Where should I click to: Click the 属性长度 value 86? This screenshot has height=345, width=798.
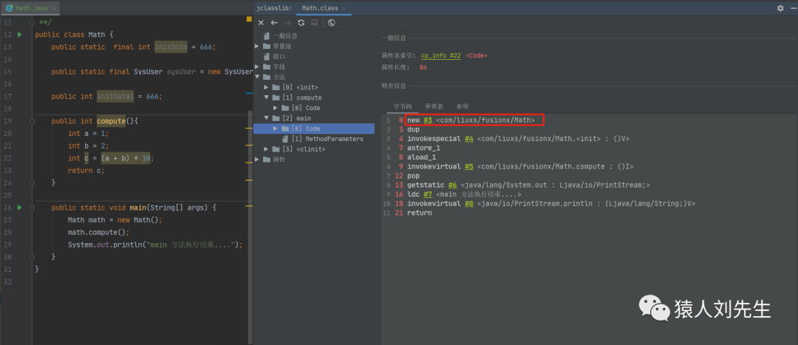tap(423, 67)
